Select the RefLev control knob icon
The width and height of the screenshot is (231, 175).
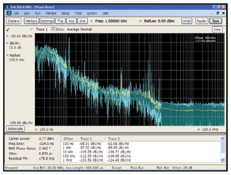point(140,21)
